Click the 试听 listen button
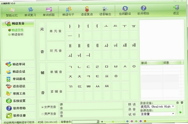The image size is (188, 124). [132, 114]
